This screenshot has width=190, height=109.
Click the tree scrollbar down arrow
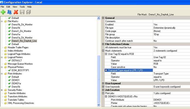tap(99, 105)
